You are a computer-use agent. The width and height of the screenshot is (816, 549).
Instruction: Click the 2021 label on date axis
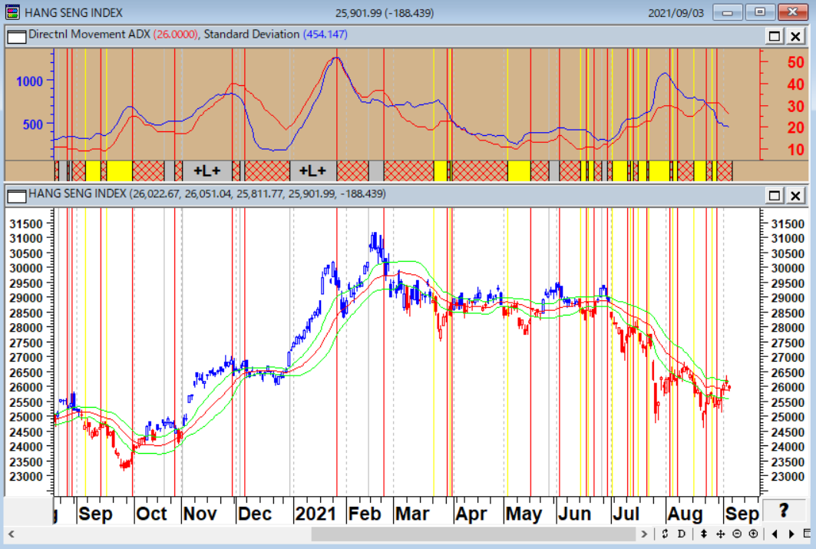pos(315,514)
